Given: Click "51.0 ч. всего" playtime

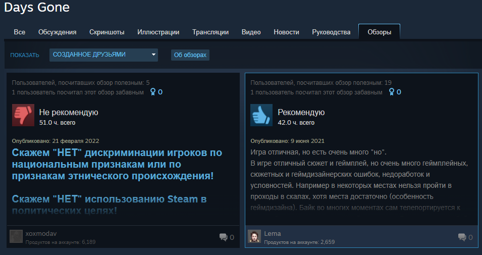Looking at the screenshot, I should pyautogui.click(x=57, y=122).
